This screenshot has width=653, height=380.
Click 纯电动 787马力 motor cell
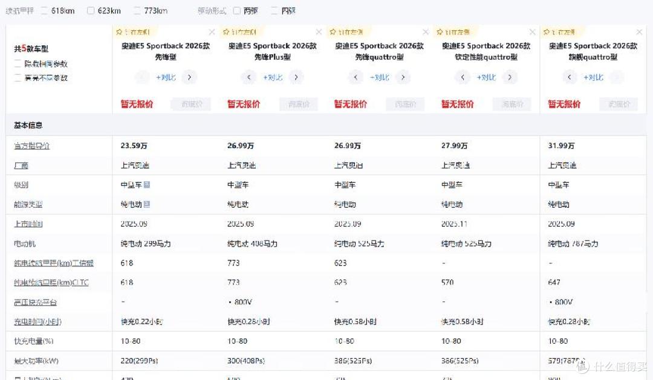[573, 243]
